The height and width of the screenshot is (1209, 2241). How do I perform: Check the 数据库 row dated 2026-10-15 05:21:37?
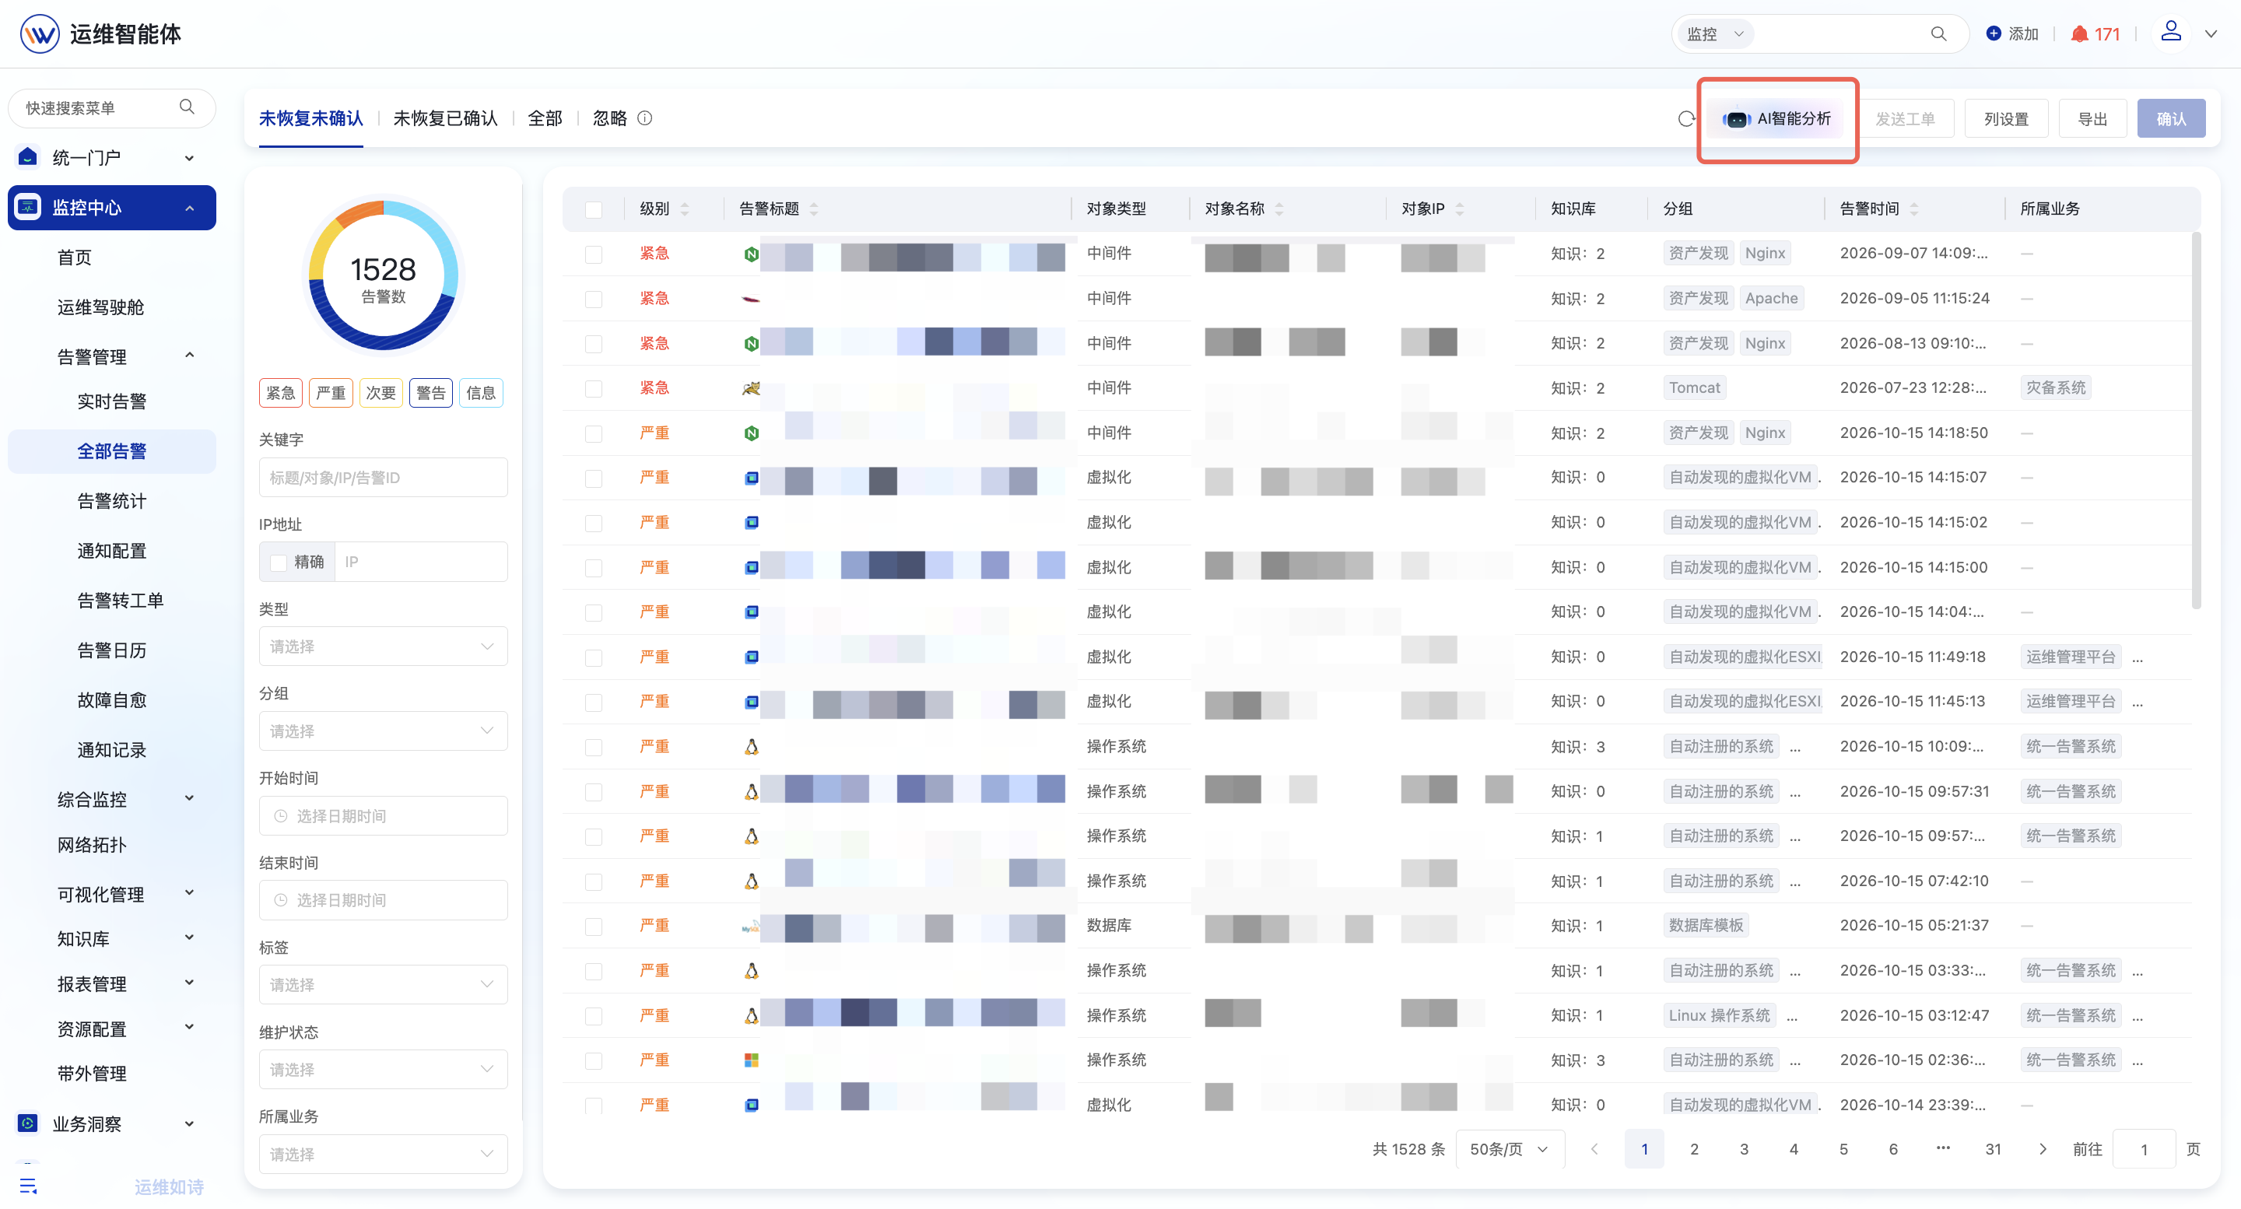pos(593,926)
